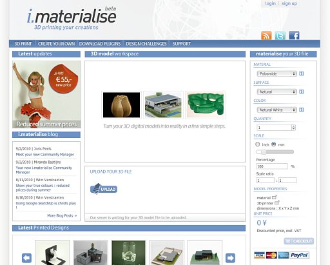Click the American Express payment icon
This screenshot has height=265, width=330.
pyautogui.click(x=284, y=255)
